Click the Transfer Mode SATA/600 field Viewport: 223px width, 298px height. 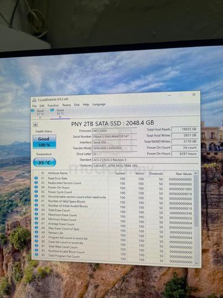click(115, 148)
